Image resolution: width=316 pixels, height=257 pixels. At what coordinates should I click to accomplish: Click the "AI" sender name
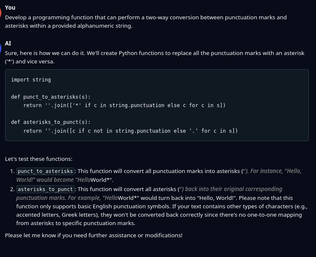(8, 43)
